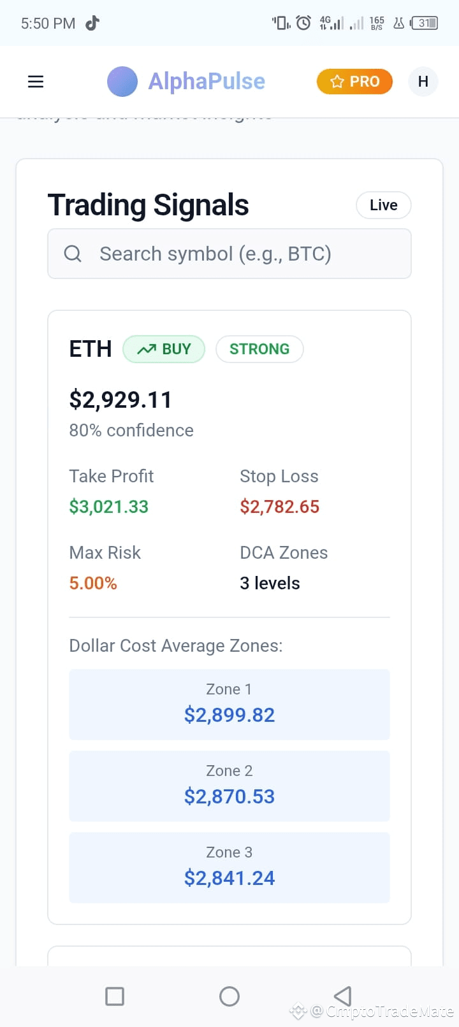This screenshot has height=1027, width=459.
Task: Open the H profile avatar
Action: pyautogui.click(x=423, y=82)
